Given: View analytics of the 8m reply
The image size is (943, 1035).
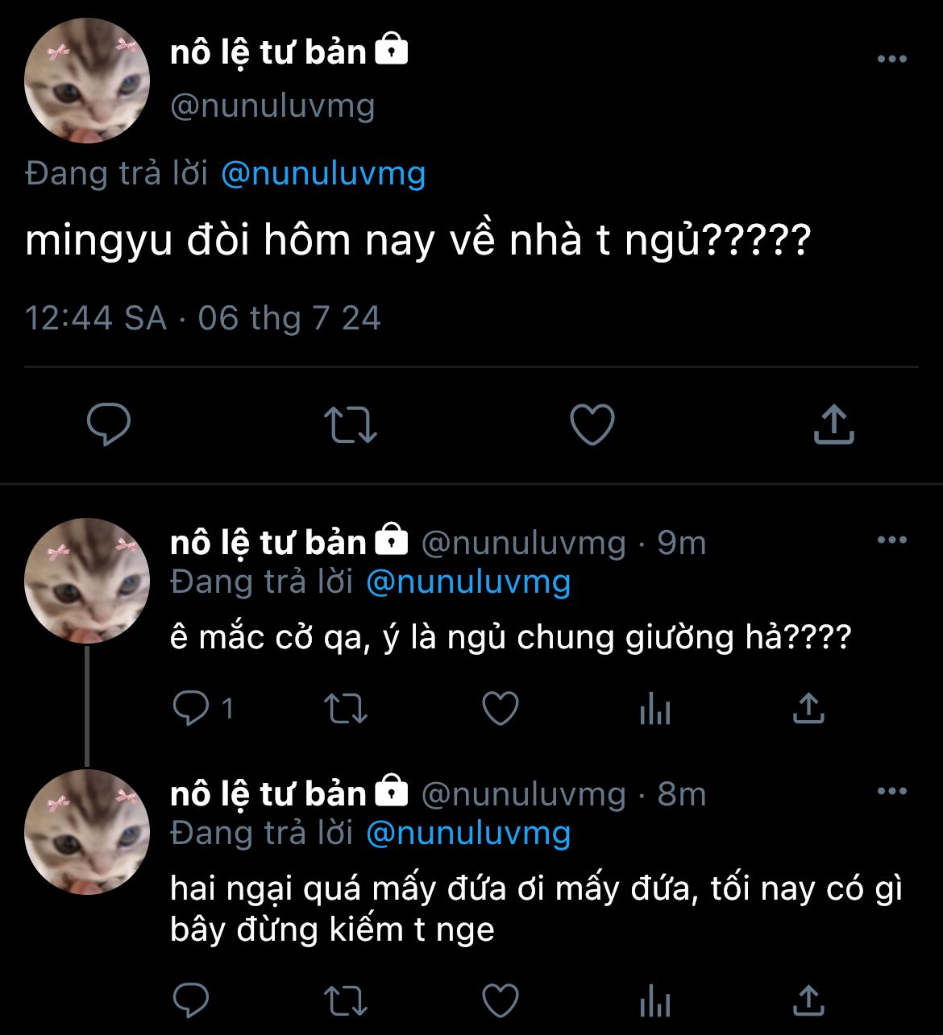Looking at the screenshot, I should [654, 1002].
